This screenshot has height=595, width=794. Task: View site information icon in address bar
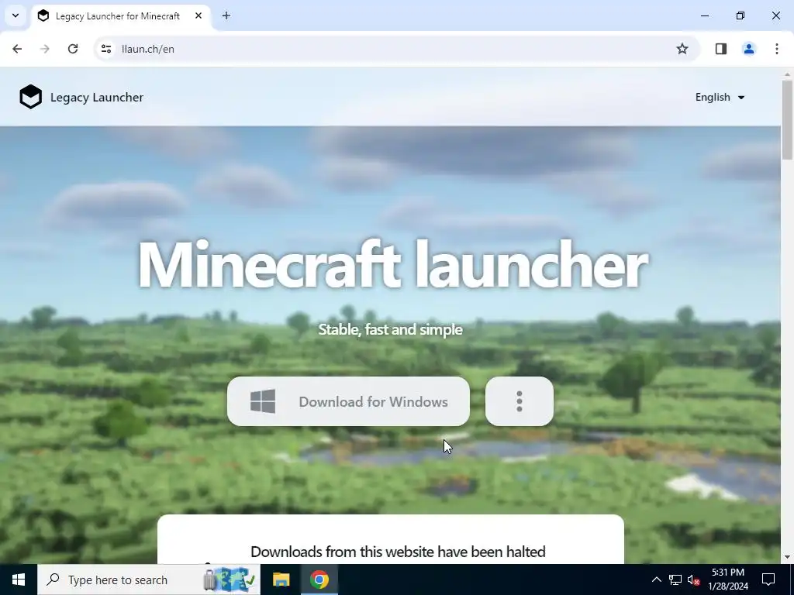pyautogui.click(x=105, y=49)
